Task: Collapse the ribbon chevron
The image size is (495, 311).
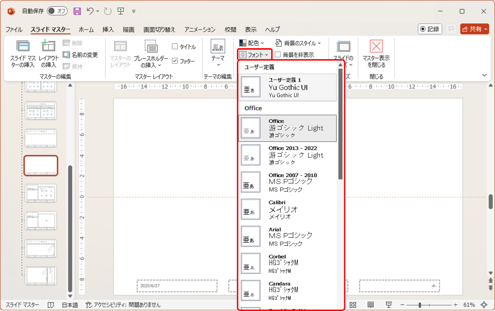Action: coord(484,75)
